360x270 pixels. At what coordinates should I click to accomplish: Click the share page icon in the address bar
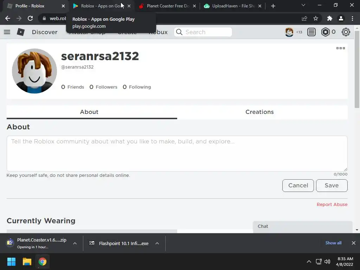pos(304,18)
